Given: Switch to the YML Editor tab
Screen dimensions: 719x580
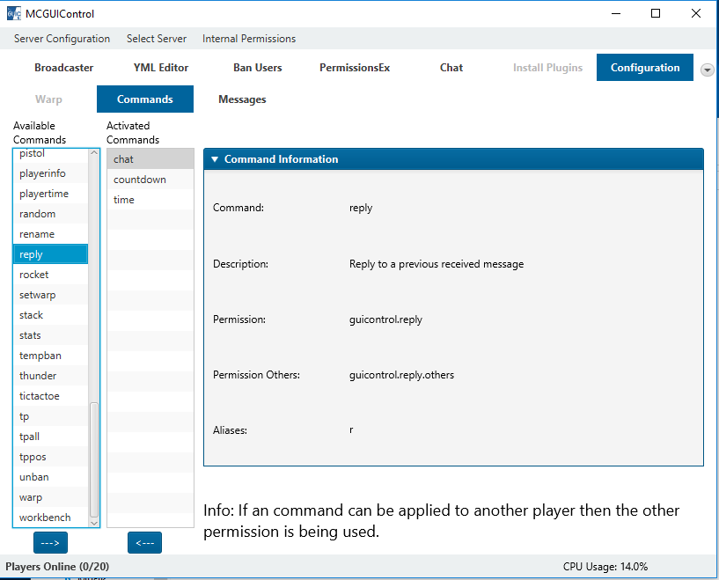Looking at the screenshot, I should click(161, 68).
